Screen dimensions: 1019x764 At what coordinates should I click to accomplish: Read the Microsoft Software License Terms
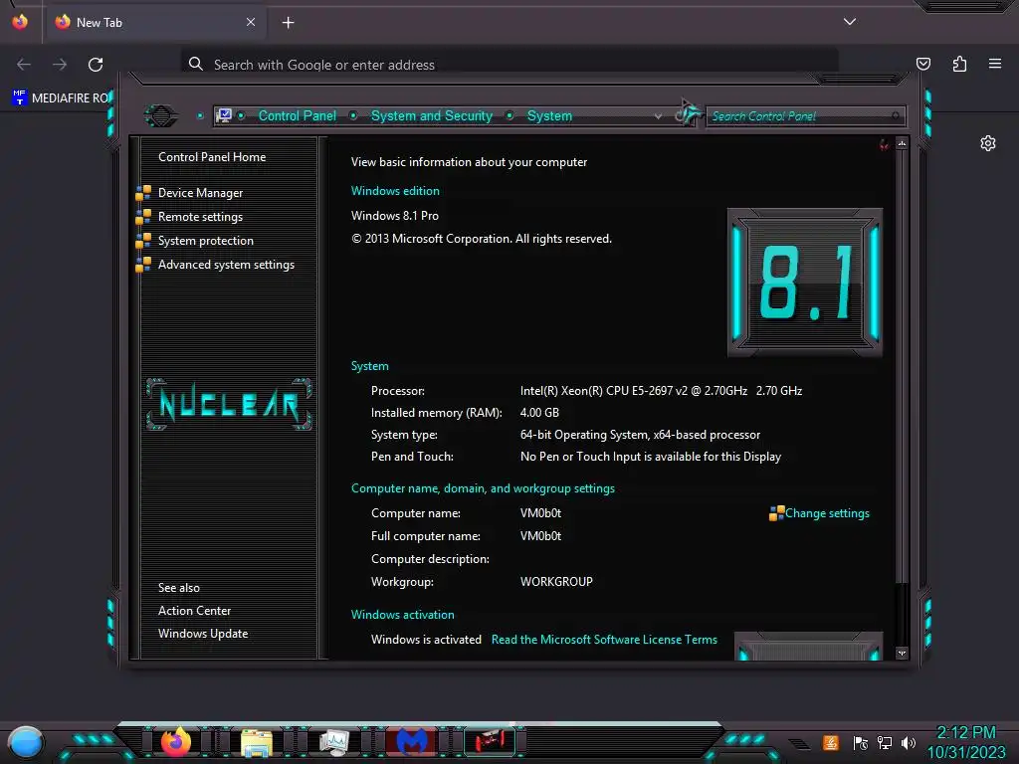604,640
